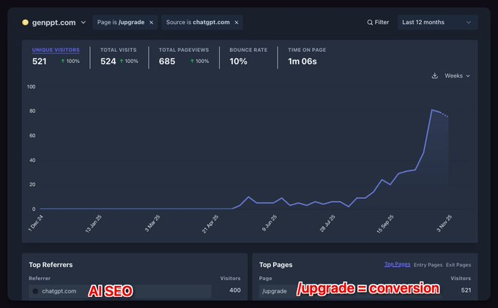498x308 pixels.
Task: Click the download chart data icon
Action: (435, 76)
